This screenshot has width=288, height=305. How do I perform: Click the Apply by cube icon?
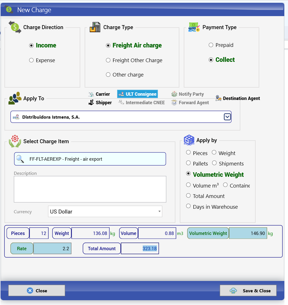click(x=189, y=140)
